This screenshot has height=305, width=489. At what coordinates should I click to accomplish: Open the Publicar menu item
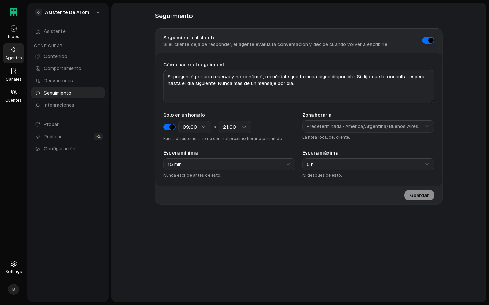[68, 137]
